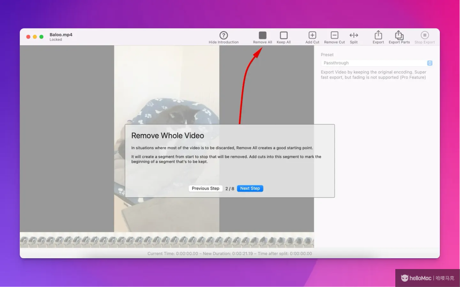Viewport: 460px width, 287px height.
Task: Click the Baloo.mp4 window title
Action: (x=61, y=35)
